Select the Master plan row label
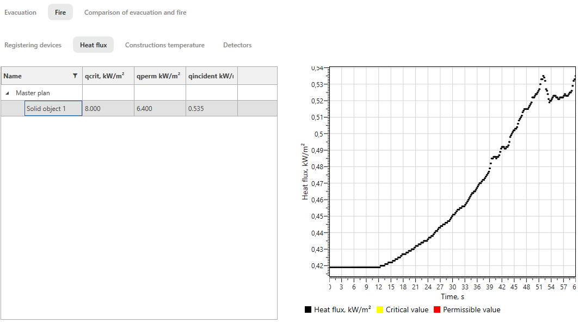578x322 pixels. (33, 93)
